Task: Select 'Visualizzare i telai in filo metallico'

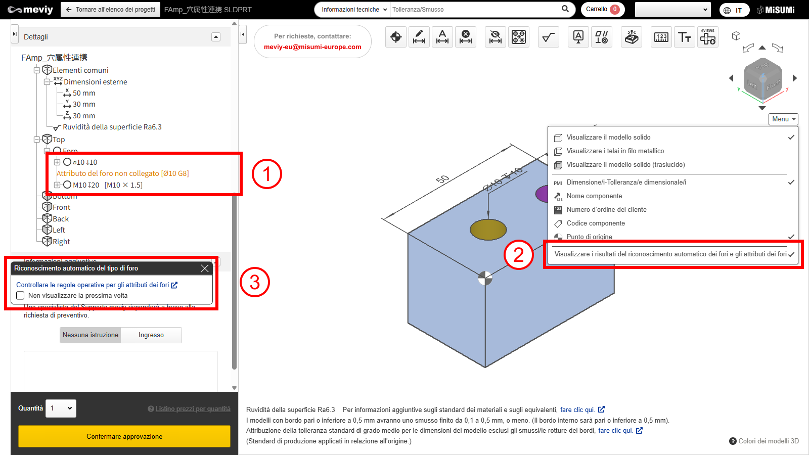Action: pos(615,151)
